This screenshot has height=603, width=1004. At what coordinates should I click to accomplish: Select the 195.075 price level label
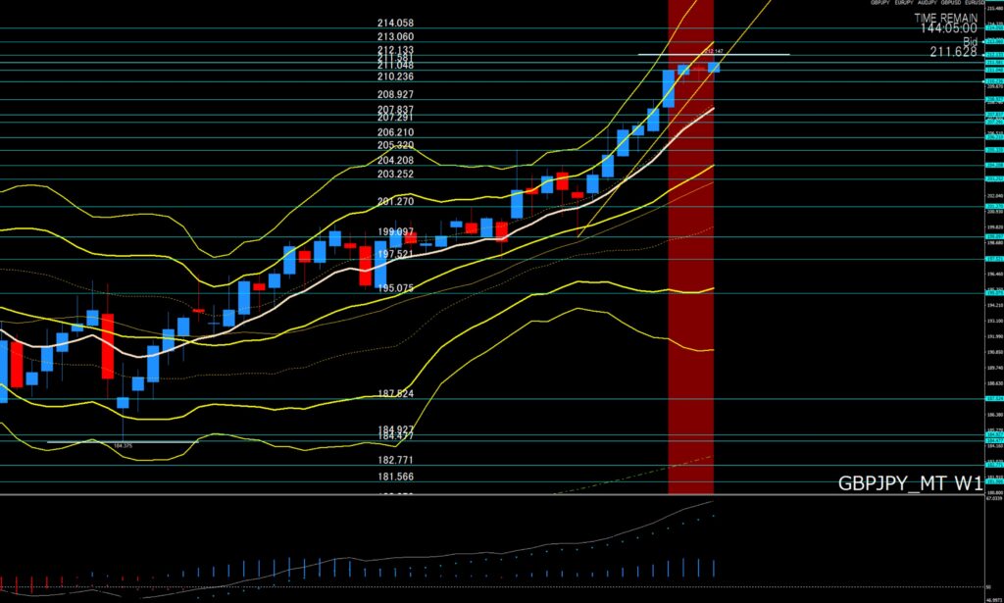395,288
